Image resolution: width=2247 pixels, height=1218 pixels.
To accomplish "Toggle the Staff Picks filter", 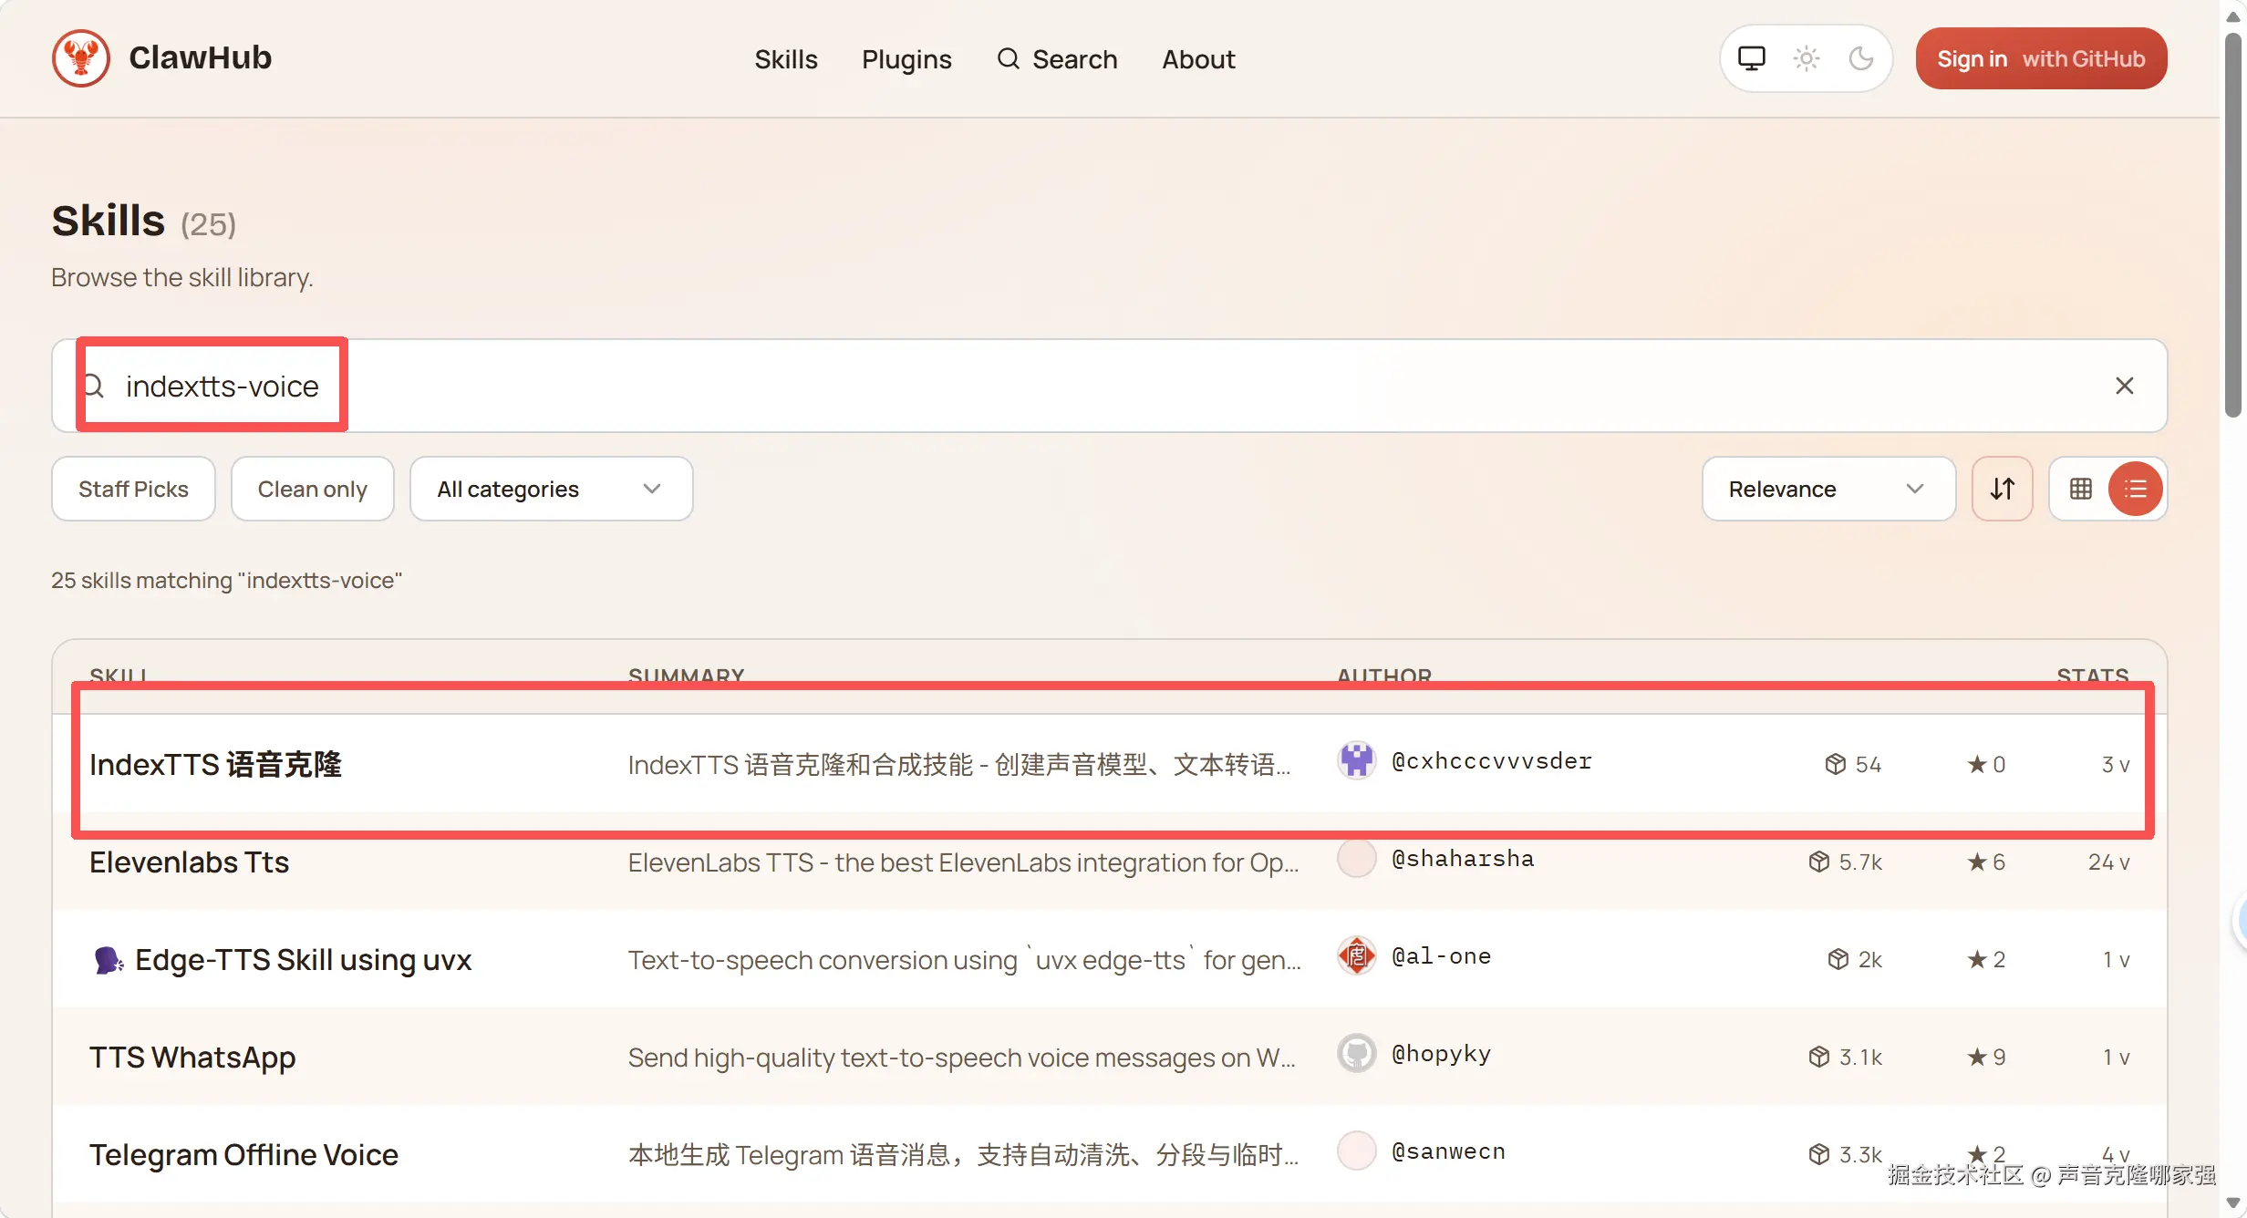I will (x=133, y=489).
